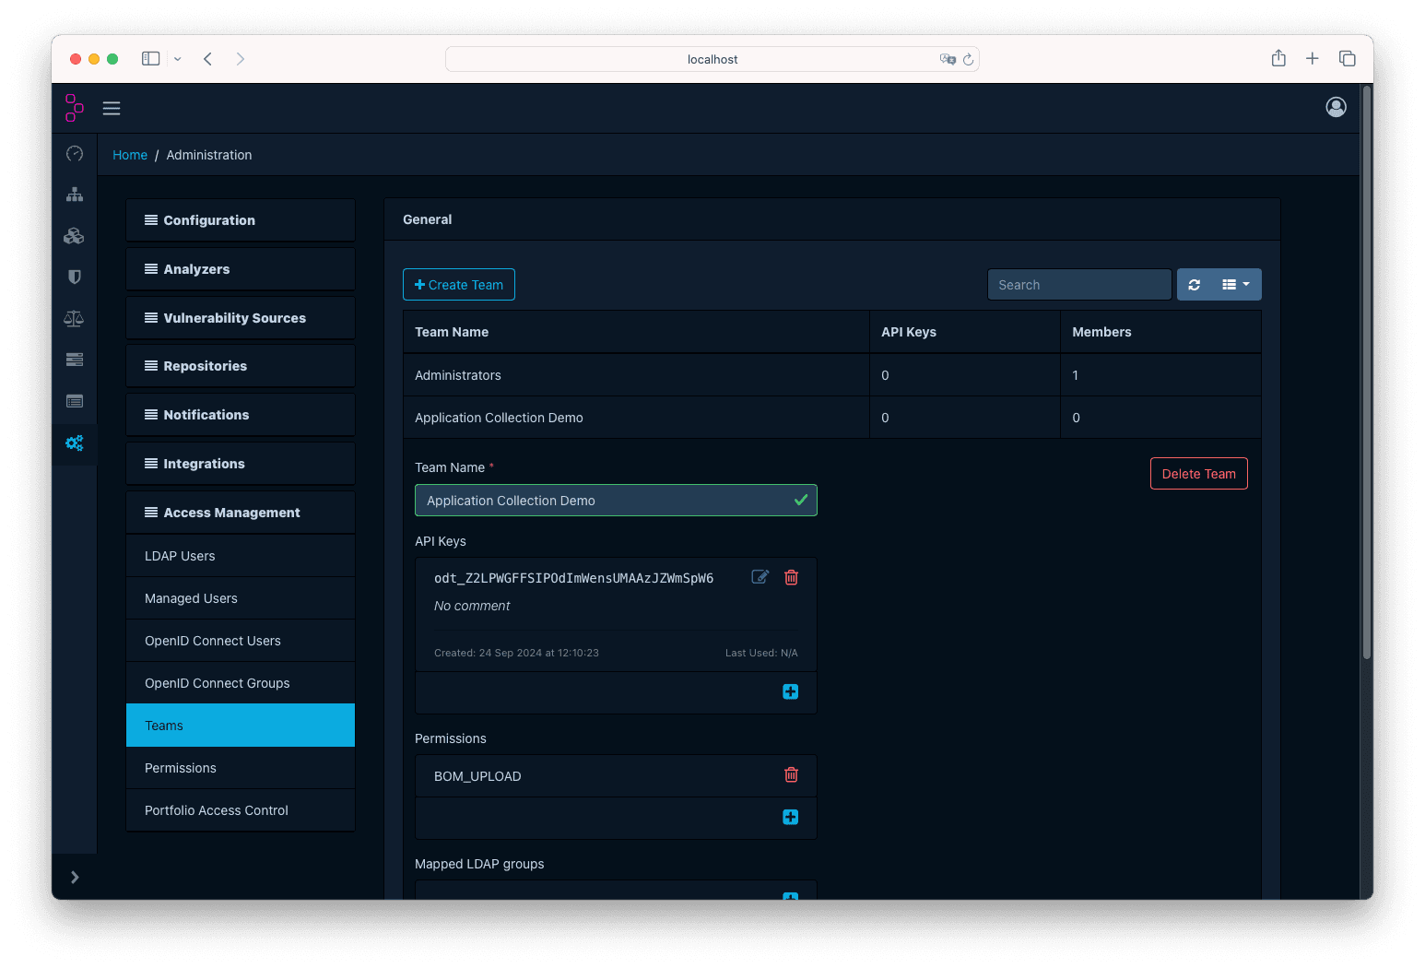Click the teams Search input field
Image resolution: width=1425 pixels, height=968 pixels.
pos(1078,284)
